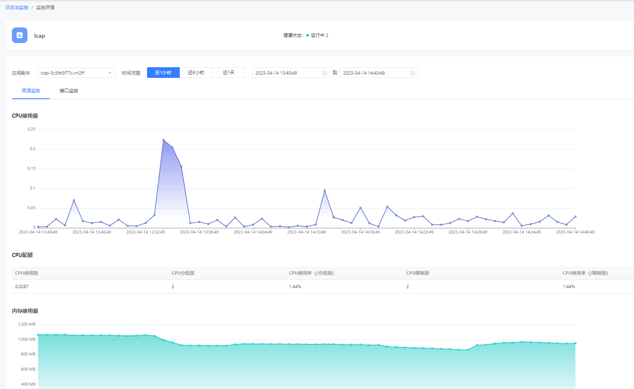Click the CPU使用量 chart title
634x389 pixels.
(25, 116)
